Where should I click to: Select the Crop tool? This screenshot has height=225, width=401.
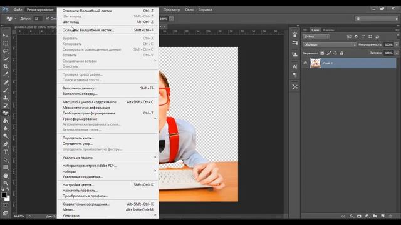[x=6, y=66]
